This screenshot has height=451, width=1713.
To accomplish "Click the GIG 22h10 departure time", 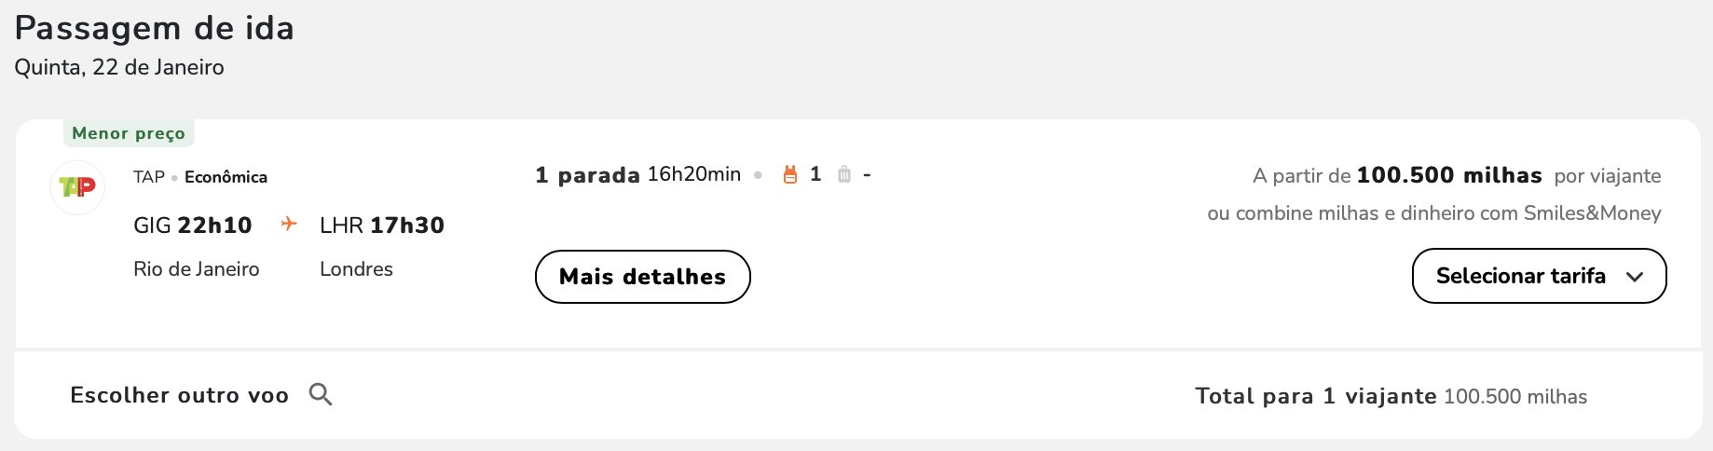I will [x=193, y=225].
